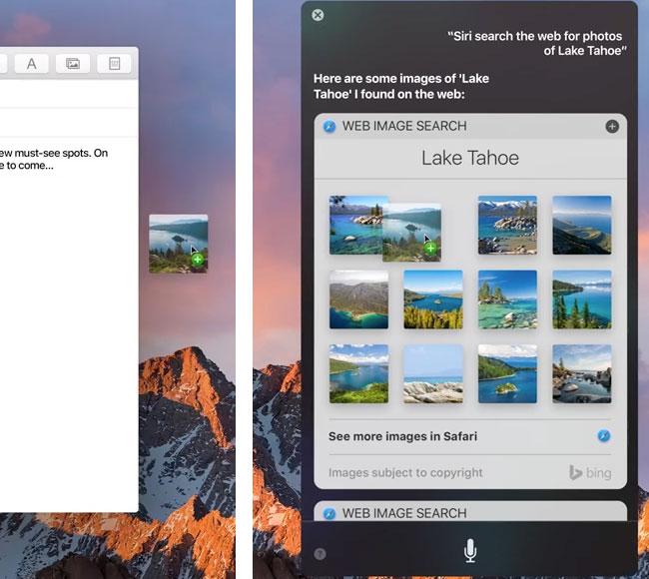Select first Lake Tahoe thumbnail with rocky island
The height and width of the screenshot is (579, 649).
tap(356, 225)
